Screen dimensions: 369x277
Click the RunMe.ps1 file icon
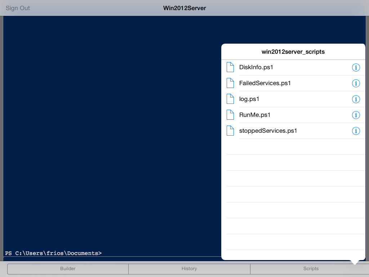(230, 115)
